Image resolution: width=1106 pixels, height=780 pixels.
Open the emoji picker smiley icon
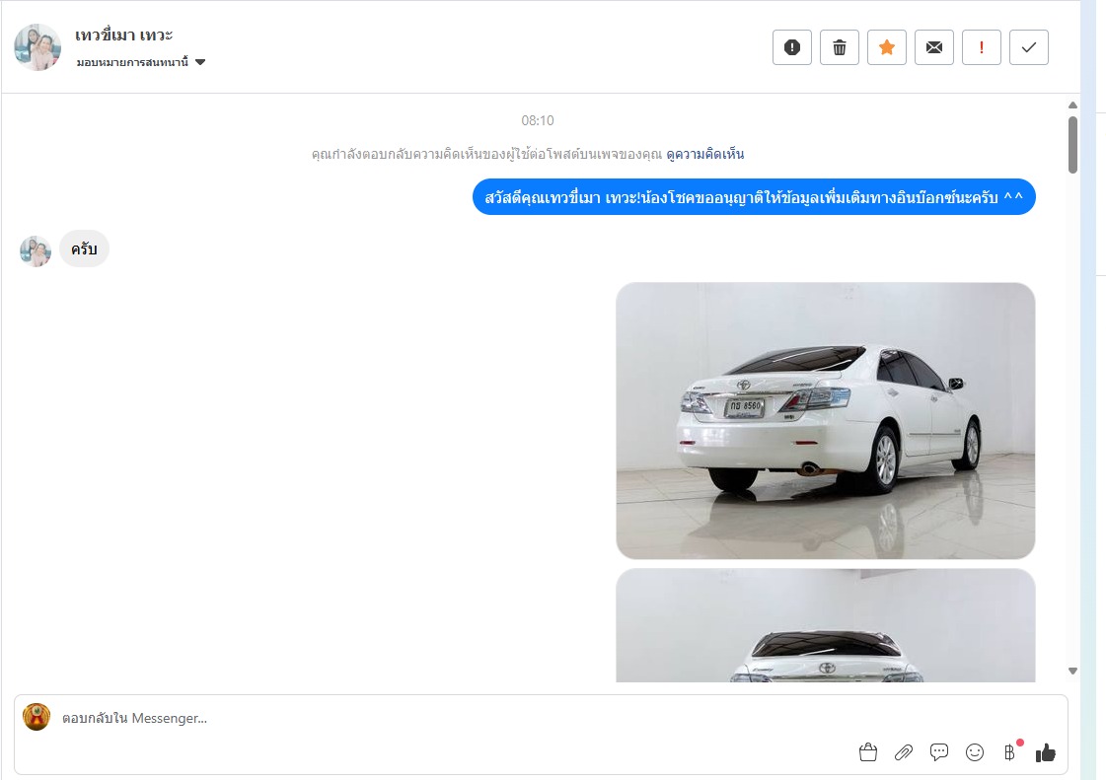tap(975, 752)
